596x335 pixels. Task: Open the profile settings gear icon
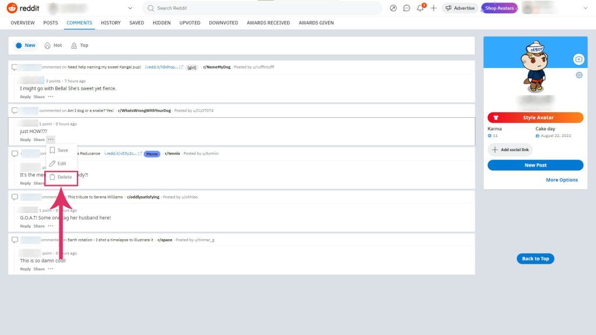point(579,75)
